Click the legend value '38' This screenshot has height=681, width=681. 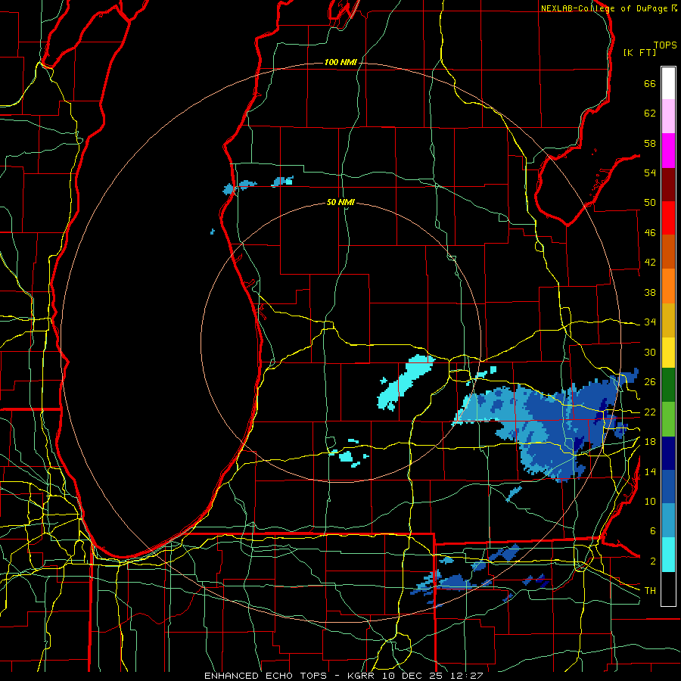click(650, 293)
